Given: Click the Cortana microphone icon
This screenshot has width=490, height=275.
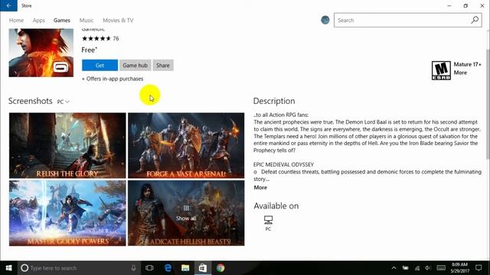Looking at the screenshot, I should point(133,268).
